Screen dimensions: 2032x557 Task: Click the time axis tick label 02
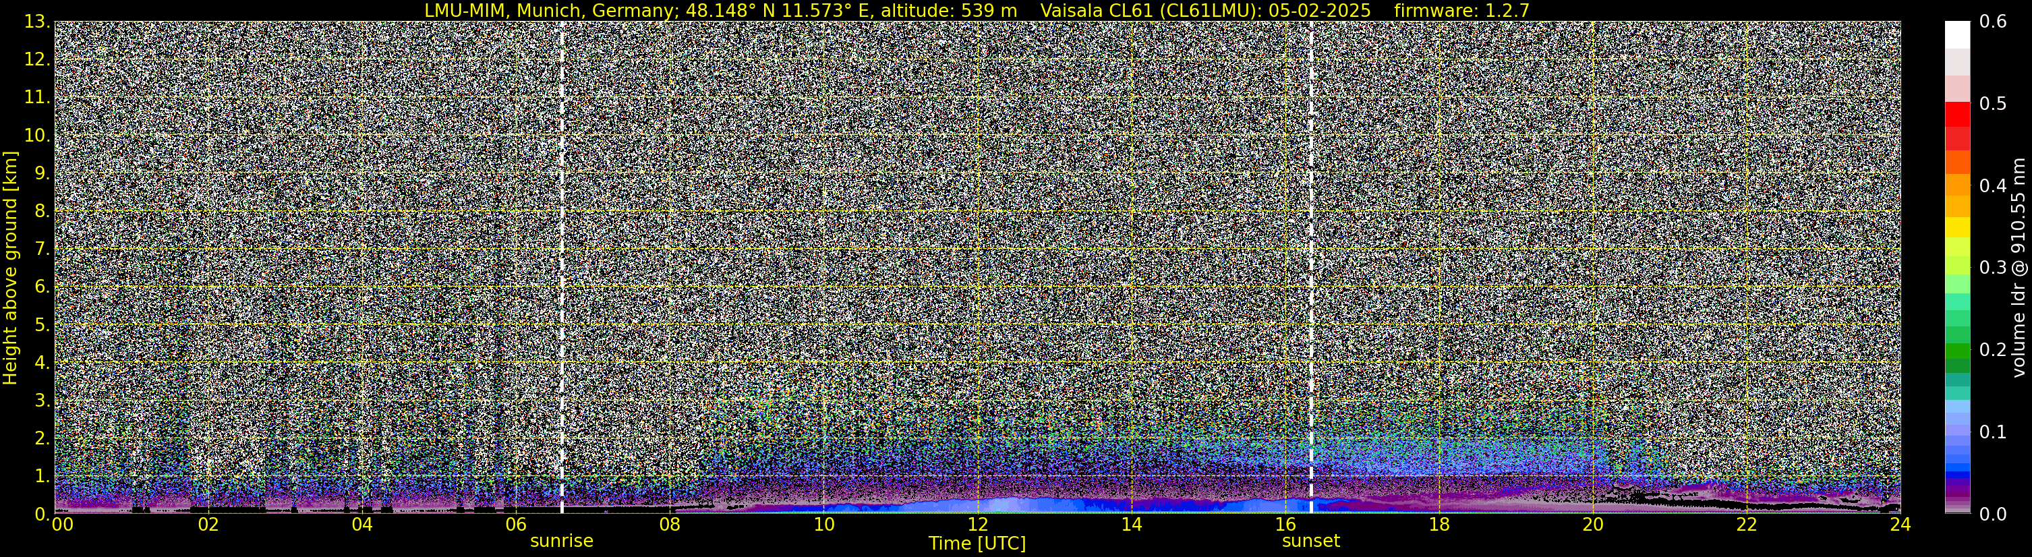[x=208, y=525]
